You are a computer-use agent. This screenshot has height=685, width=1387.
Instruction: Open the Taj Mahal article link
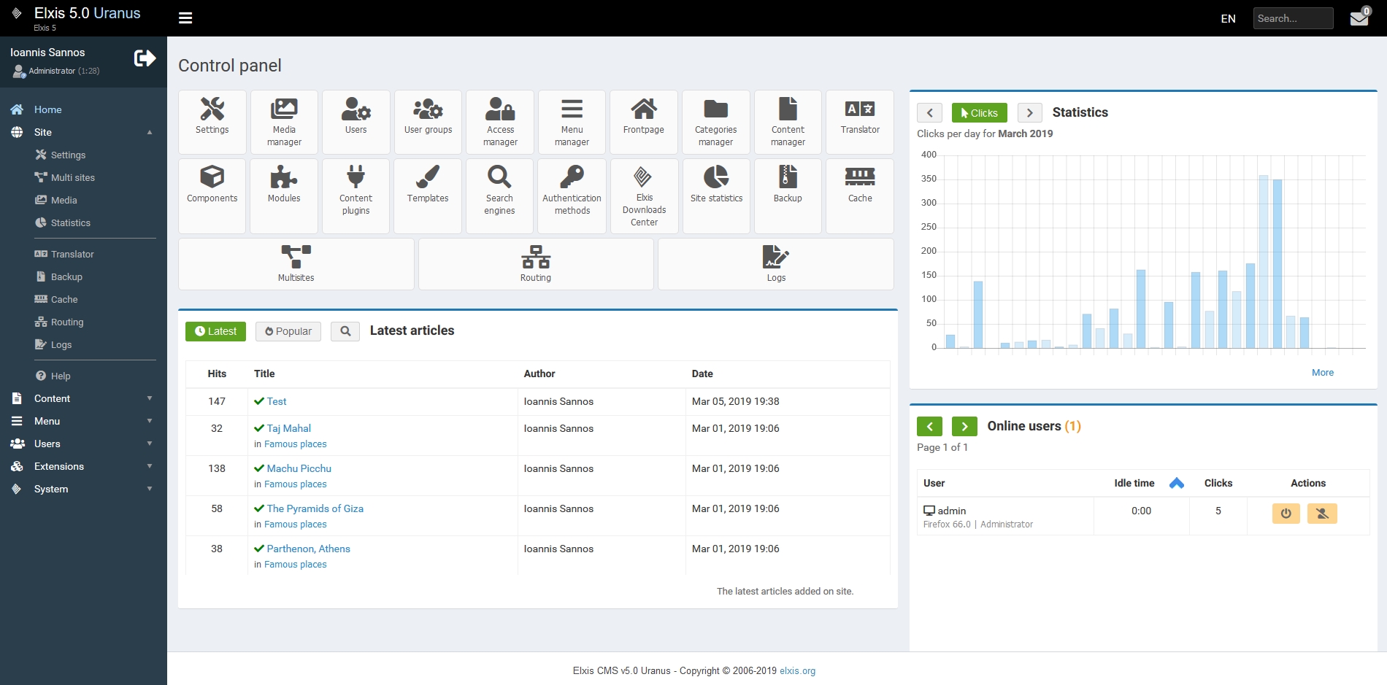pyautogui.click(x=288, y=428)
